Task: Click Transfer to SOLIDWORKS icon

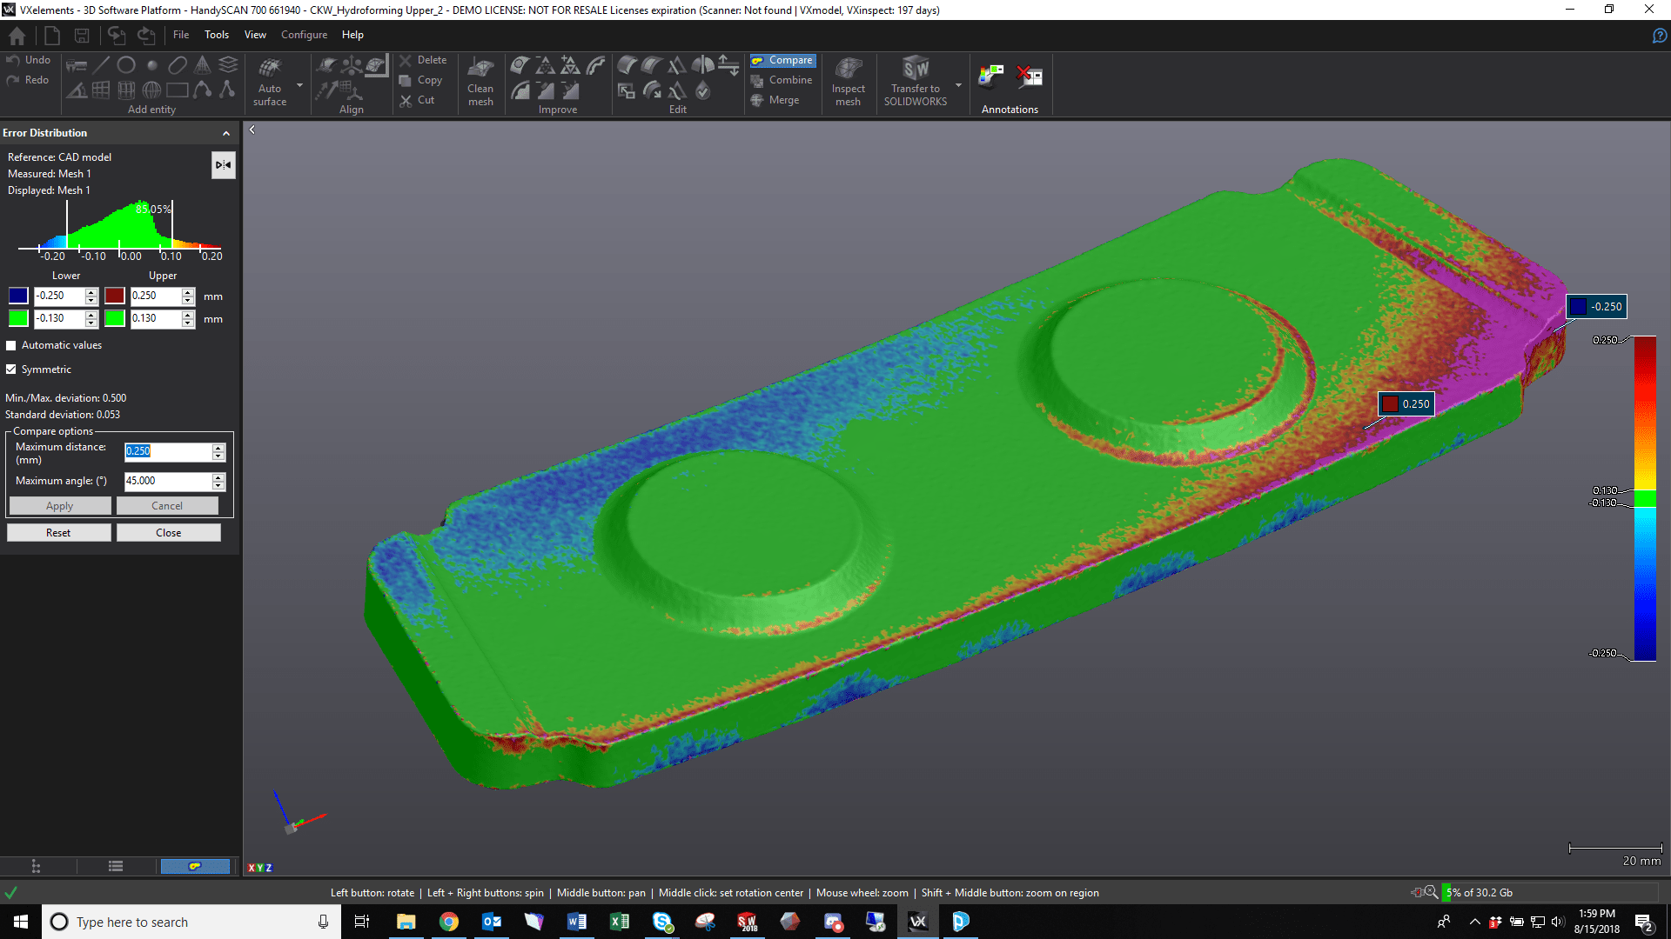Action: coord(916,69)
